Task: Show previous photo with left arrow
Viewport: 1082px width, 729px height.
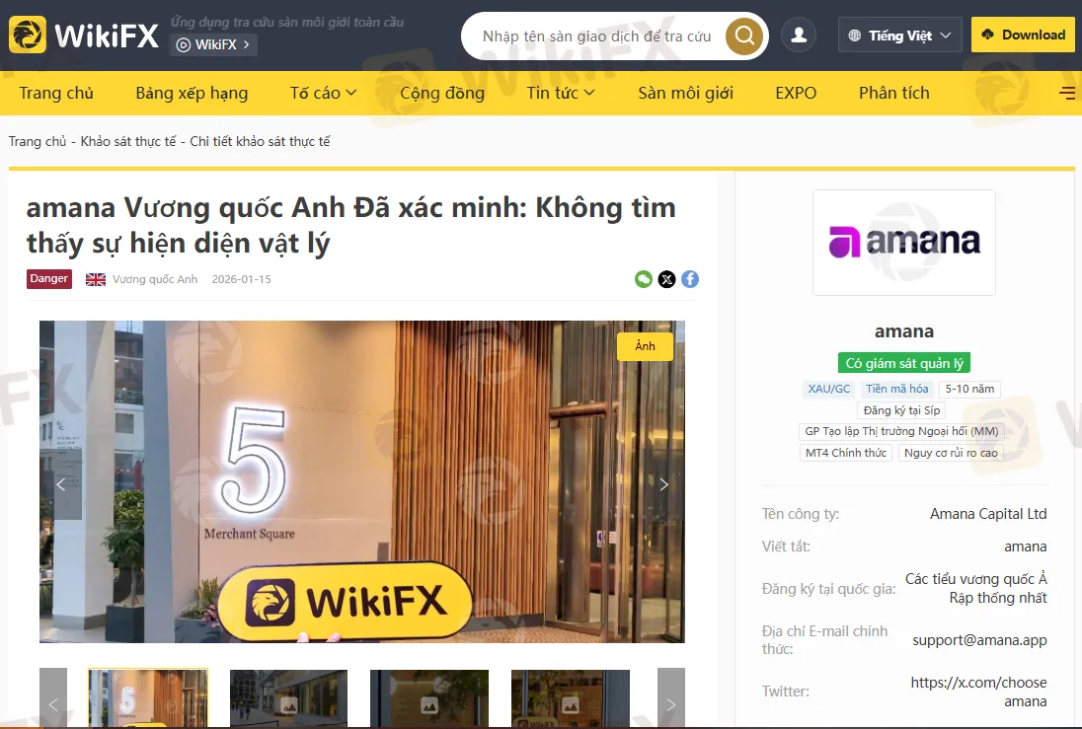Action: coord(60,484)
